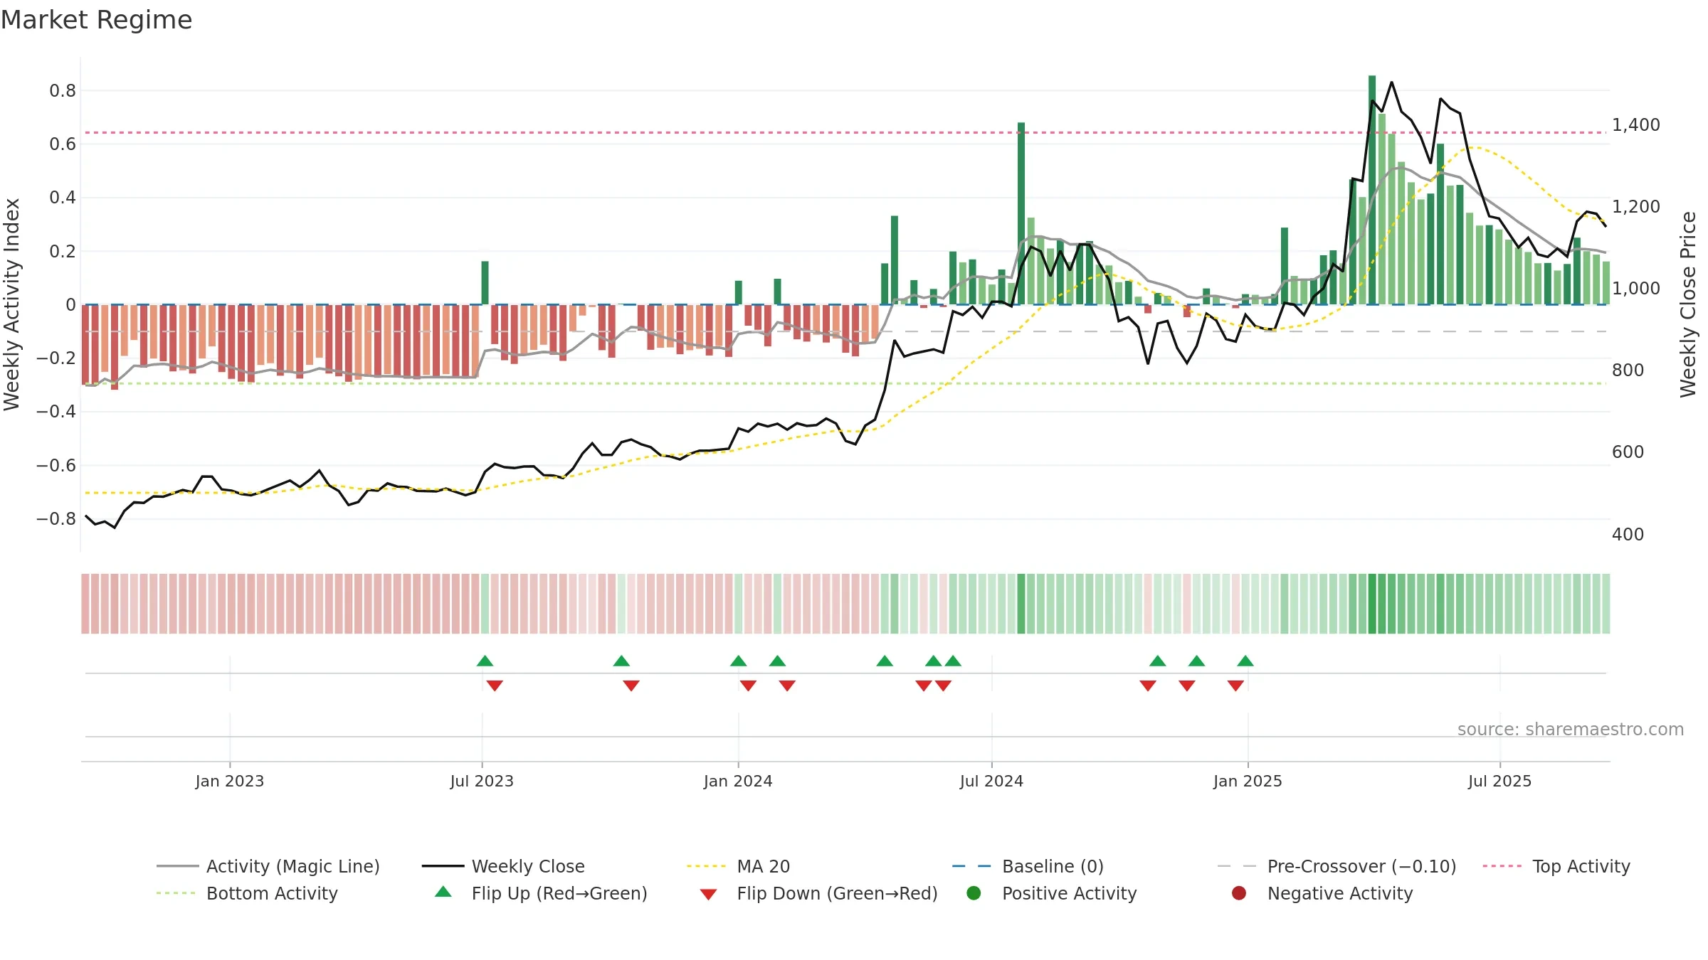Click the Flip Down red triangle legend icon
Viewport: 1708px width, 960px height.
pos(708,895)
